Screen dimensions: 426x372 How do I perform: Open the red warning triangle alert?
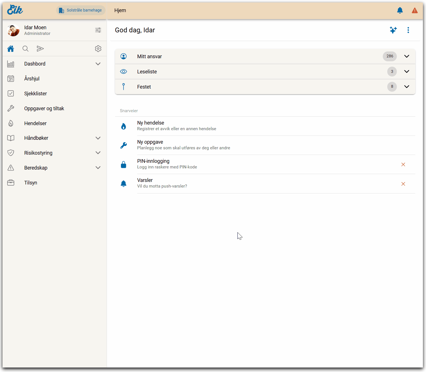coord(414,11)
